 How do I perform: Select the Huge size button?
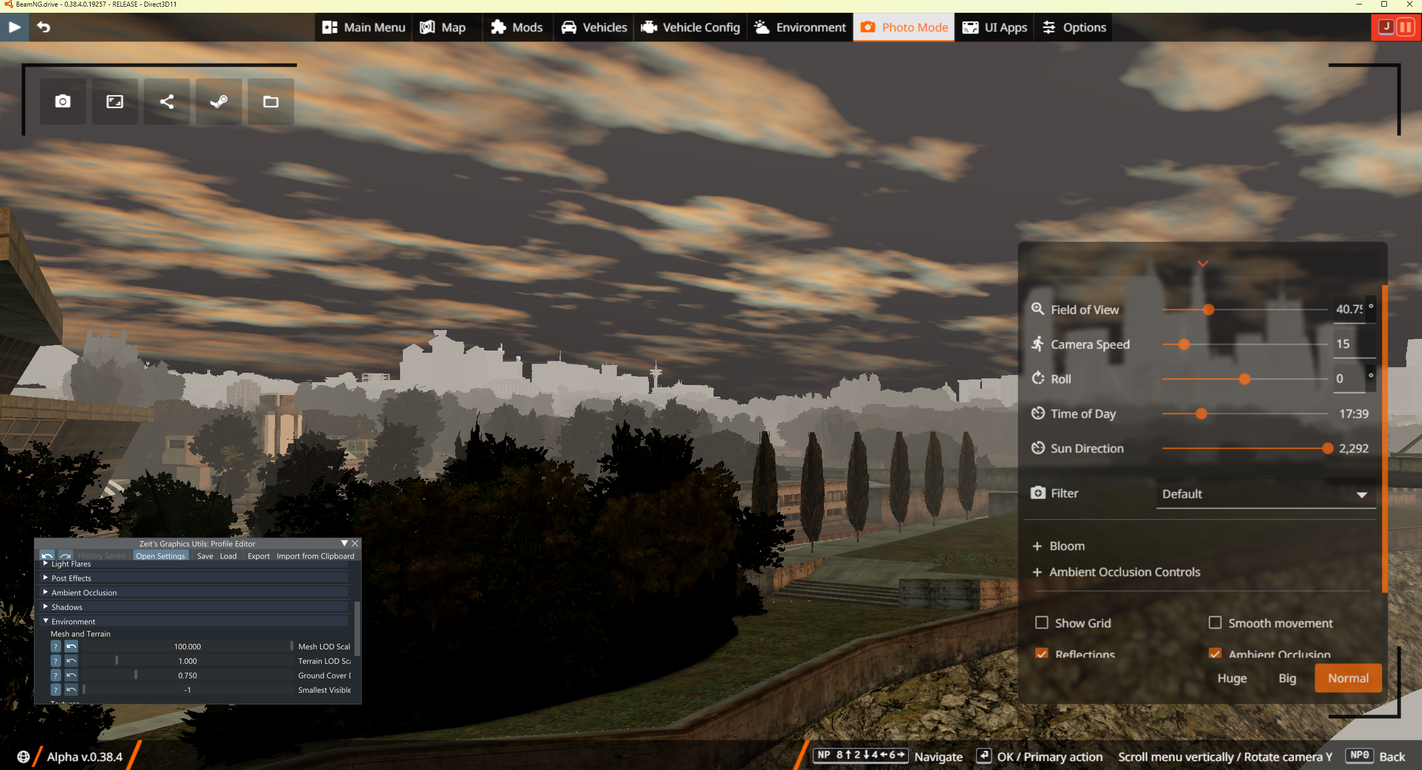pyautogui.click(x=1232, y=678)
